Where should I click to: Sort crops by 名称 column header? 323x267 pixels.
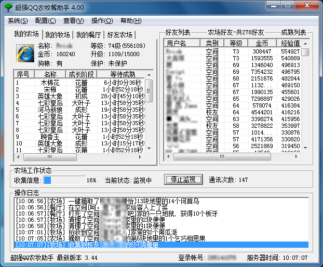tap(50, 74)
